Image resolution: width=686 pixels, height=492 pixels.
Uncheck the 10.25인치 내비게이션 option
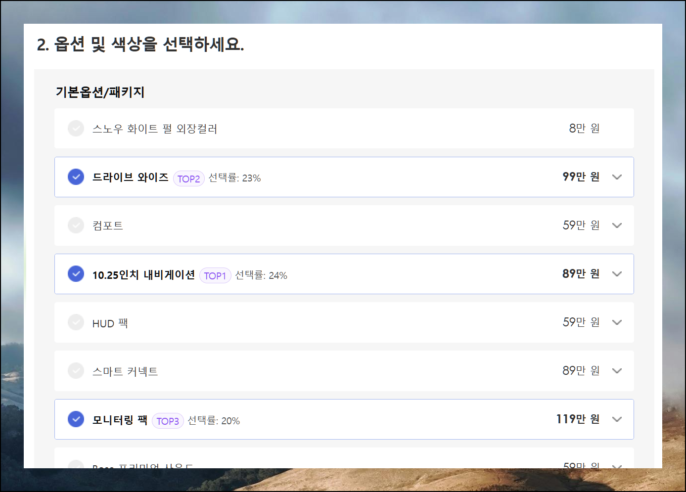[x=76, y=274]
